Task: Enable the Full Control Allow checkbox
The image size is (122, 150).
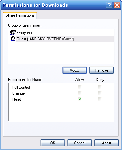Action: [x=80, y=87]
